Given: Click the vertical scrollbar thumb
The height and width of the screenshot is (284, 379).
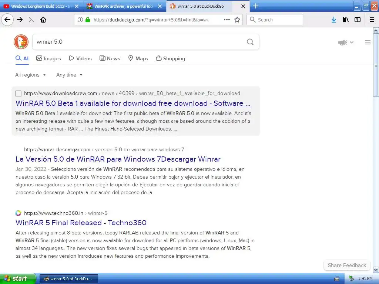Looking at the screenshot, I should [376, 65].
